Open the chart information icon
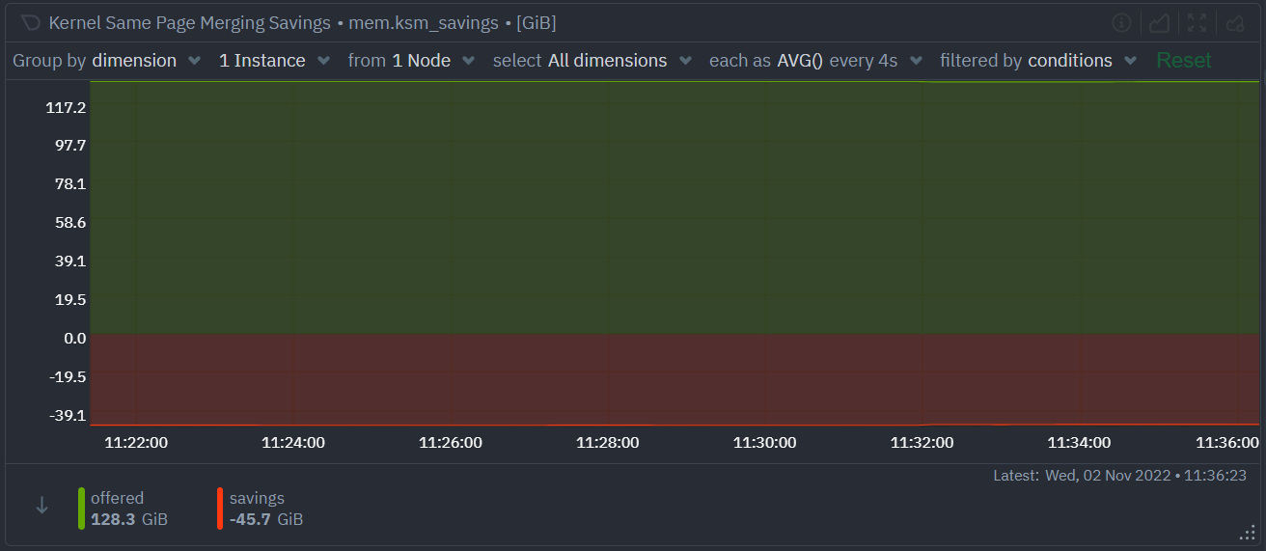The width and height of the screenshot is (1266, 551). pos(1121,22)
